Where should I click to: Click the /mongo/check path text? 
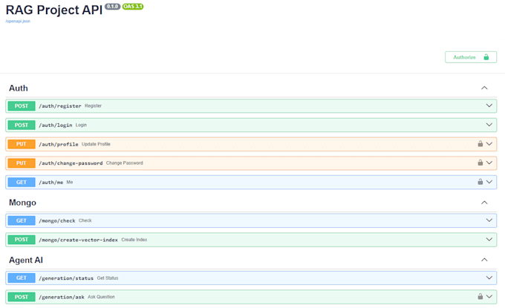pos(57,220)
